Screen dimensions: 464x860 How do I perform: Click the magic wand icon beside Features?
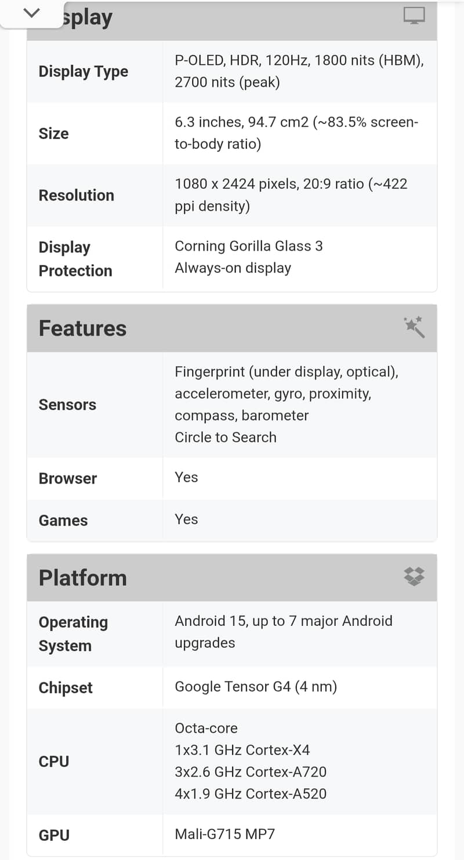[x=415, y=327]
